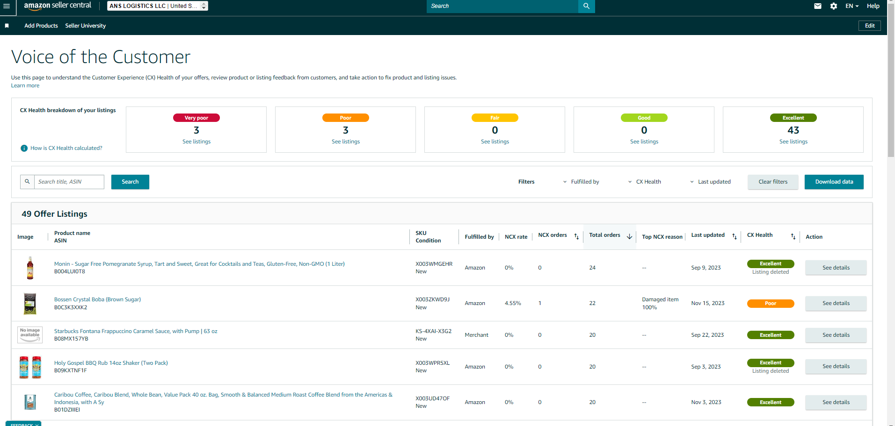Open How is CX Health calculated link
895x426 pixels.
pos(66,148)
